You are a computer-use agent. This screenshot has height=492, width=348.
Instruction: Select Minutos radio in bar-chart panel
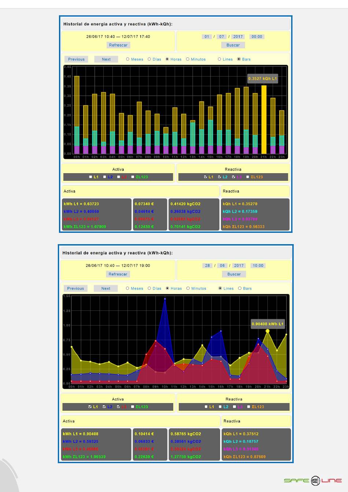(188, 59)
